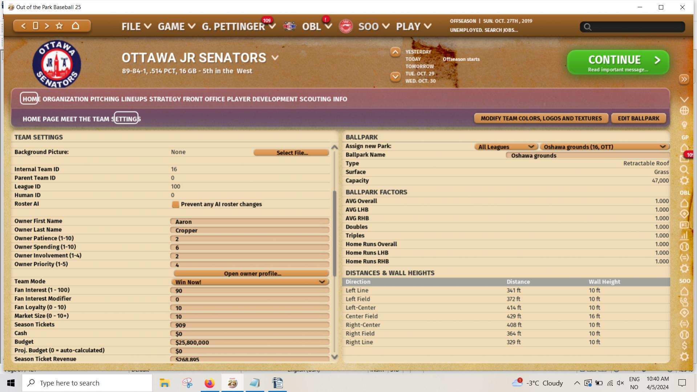The image size is (697, 392).
Task: Click Select File for background picture
Action: coord(292,153)
